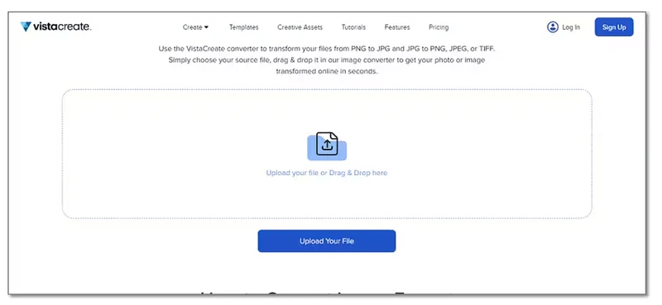662x305 pixels.
Task: Go to the Templates page
Action: [x=243, y=27]
